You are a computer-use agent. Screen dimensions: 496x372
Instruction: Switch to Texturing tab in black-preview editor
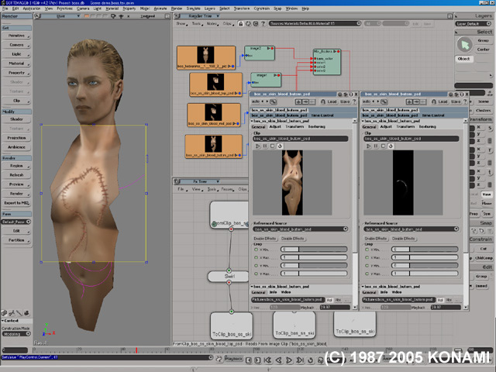pos(427,127)
